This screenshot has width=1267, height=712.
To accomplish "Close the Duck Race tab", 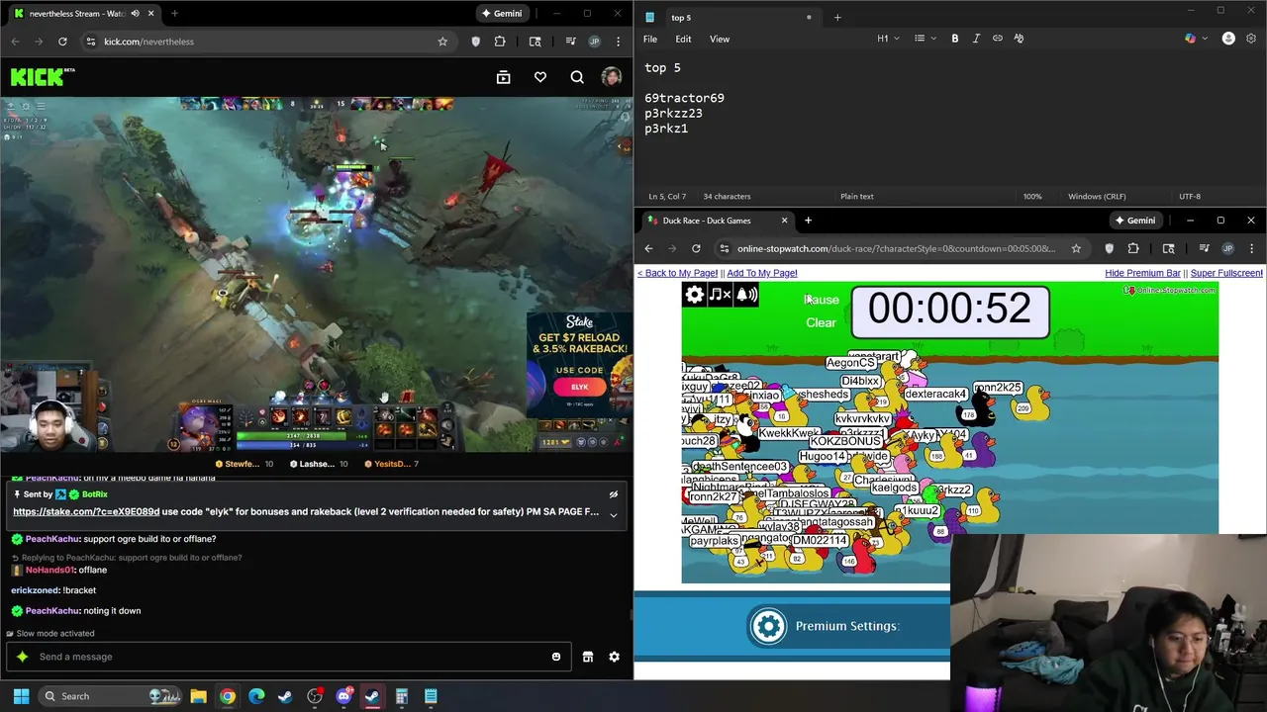I will tap(785, 221).
